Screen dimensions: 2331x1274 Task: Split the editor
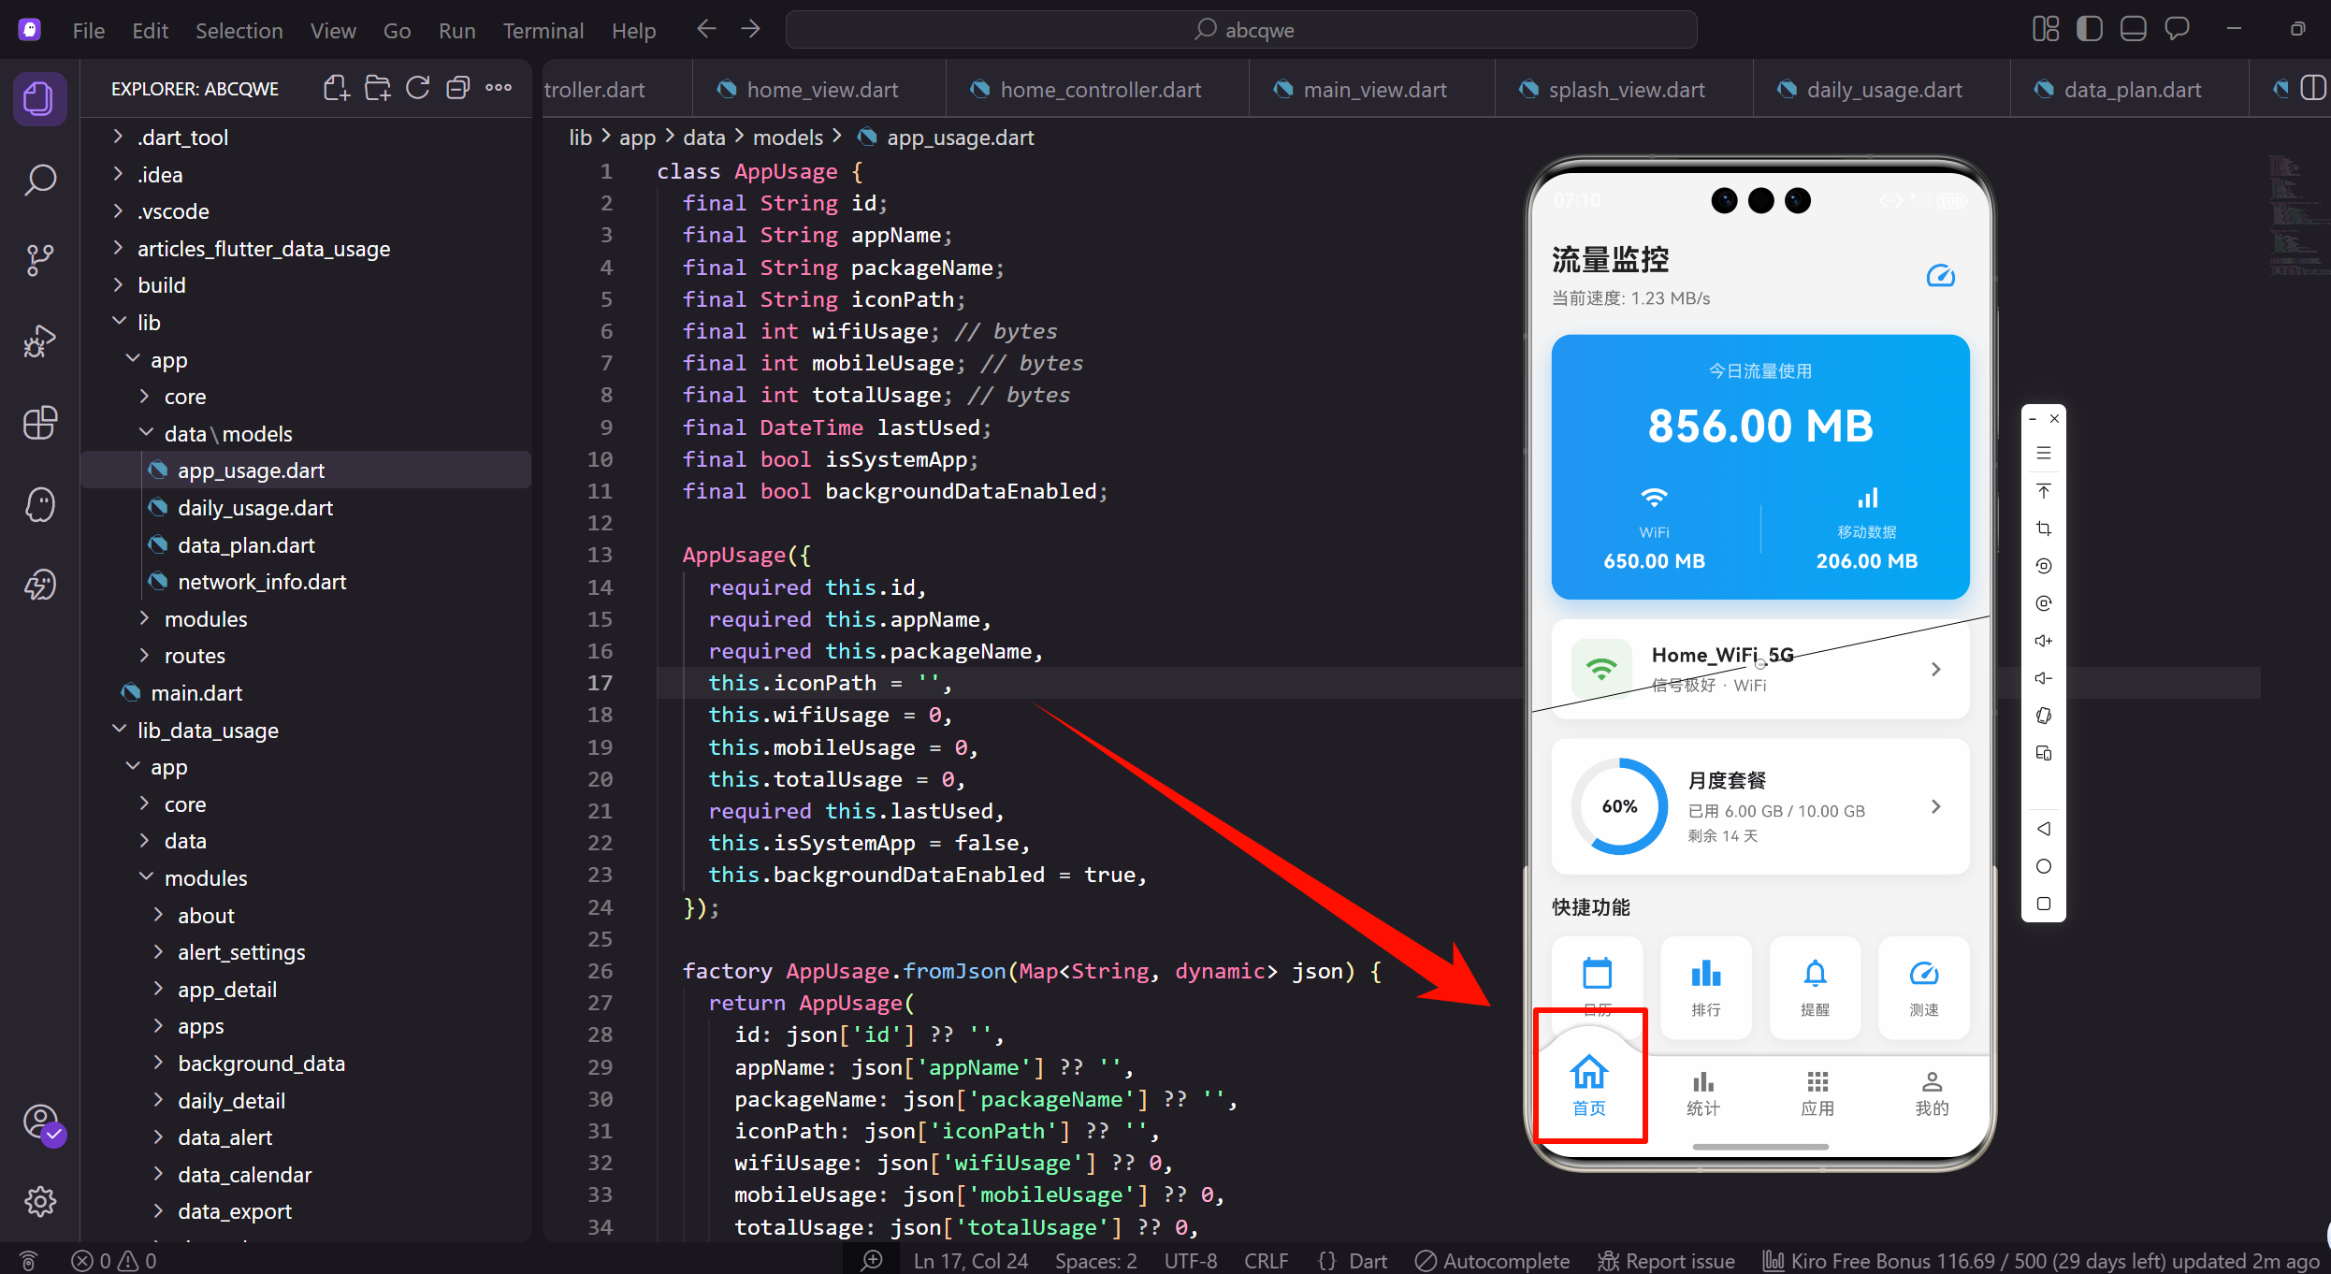click(x=2312, y=89)
